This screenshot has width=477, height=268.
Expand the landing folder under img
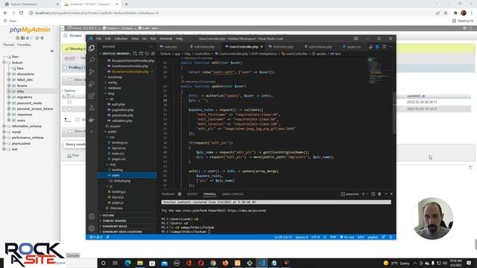coord(116,170)
